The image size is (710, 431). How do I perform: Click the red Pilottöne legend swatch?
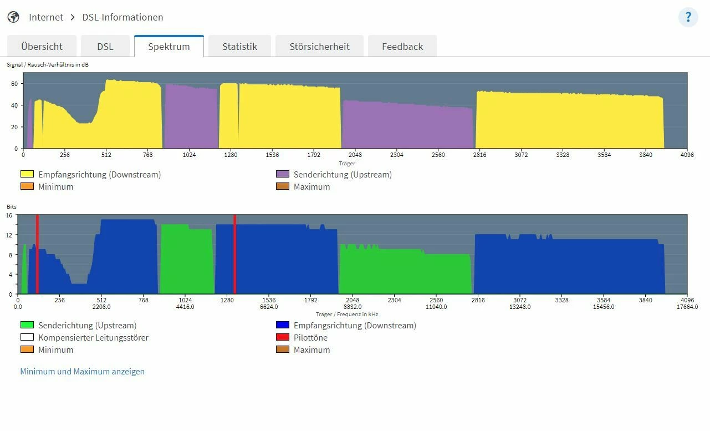283,337
